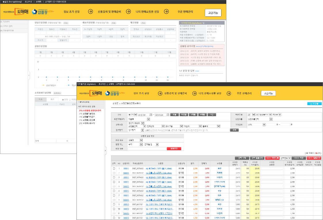
Task: Open the dropdown beside the EXCEL 저장 button
Action: tap(285, 158)
